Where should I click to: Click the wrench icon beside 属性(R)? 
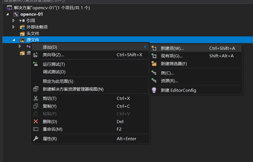click(36, 138)
